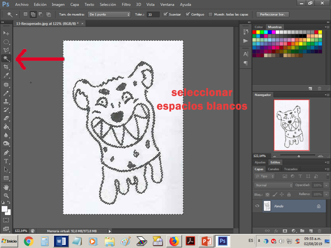Click the create new layer button
Screen dimensions: 331x248
click(311, 231)
